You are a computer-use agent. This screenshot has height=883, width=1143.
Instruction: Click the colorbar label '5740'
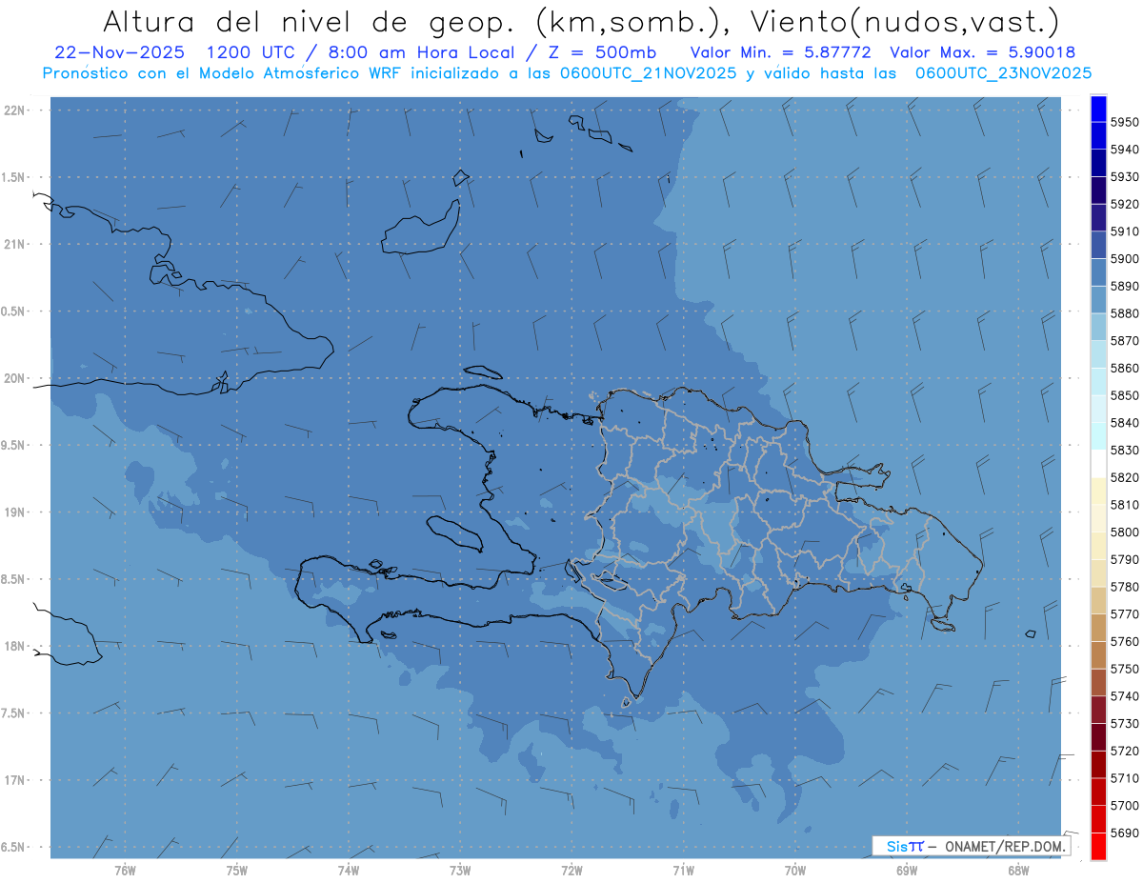click(1125, 696)
